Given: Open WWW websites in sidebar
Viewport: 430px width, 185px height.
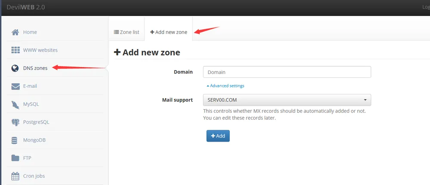Looking at the screenshot, I should point(40,50).
